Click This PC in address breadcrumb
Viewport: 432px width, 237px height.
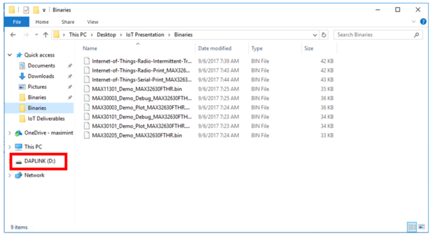click(78, 35)
